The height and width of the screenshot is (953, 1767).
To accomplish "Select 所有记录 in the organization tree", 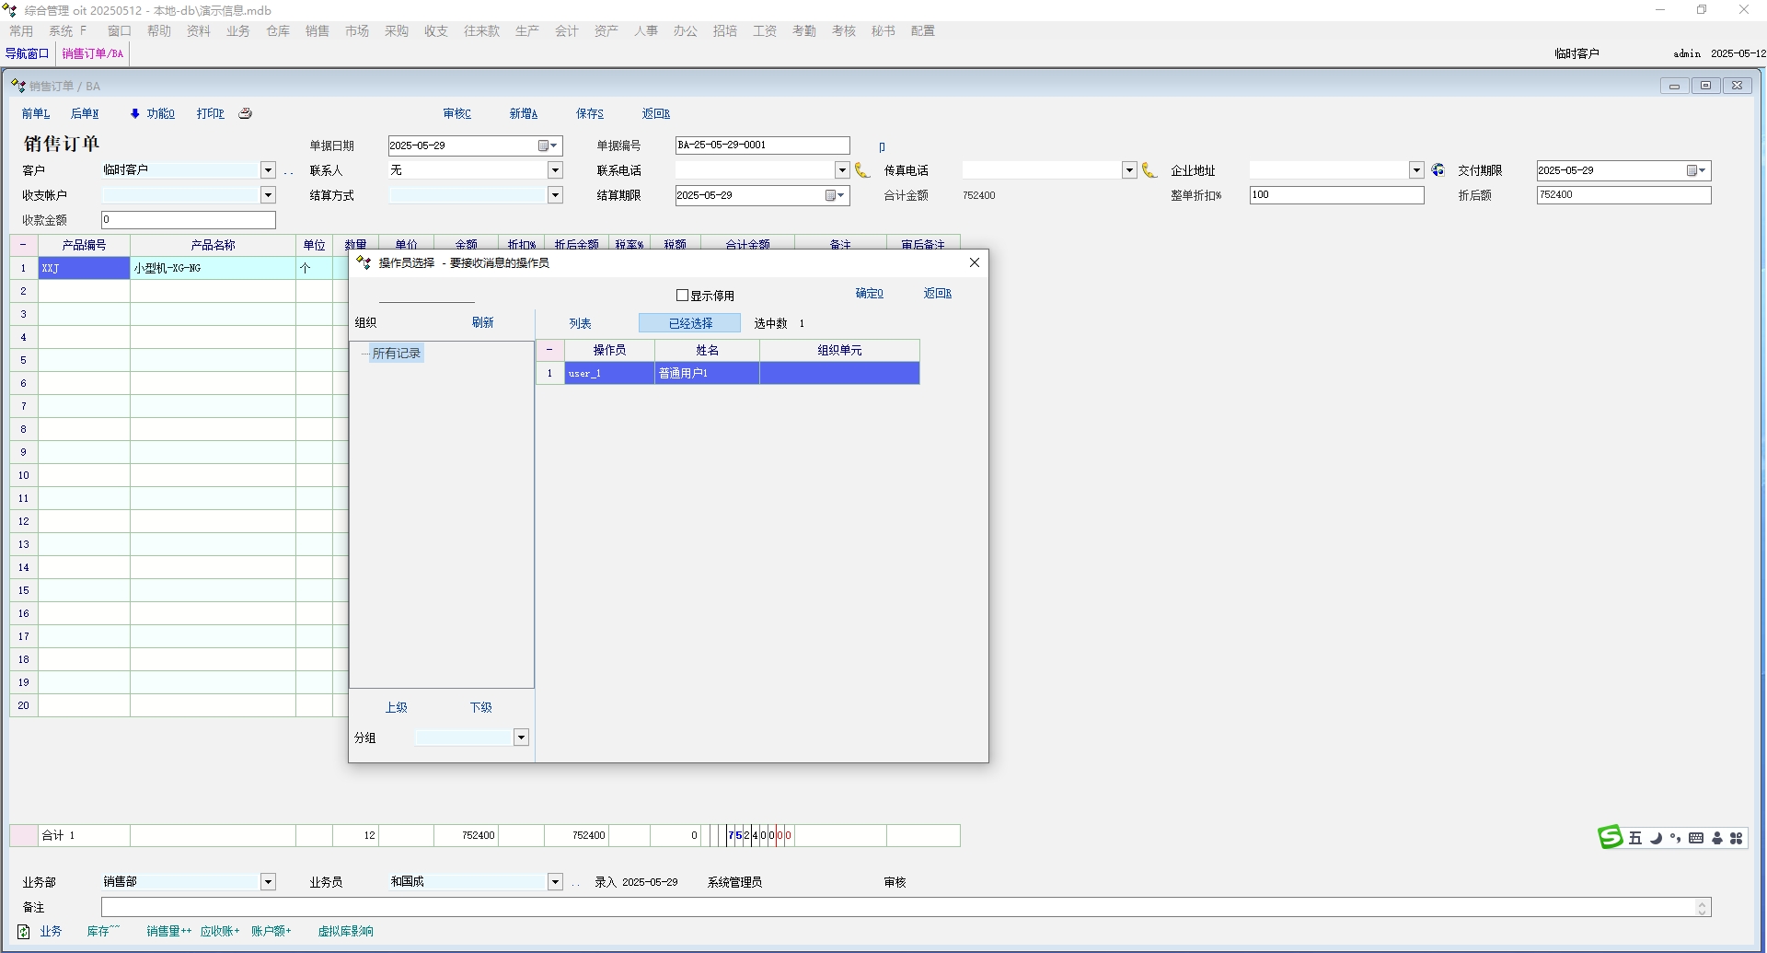I will point(396,354).
